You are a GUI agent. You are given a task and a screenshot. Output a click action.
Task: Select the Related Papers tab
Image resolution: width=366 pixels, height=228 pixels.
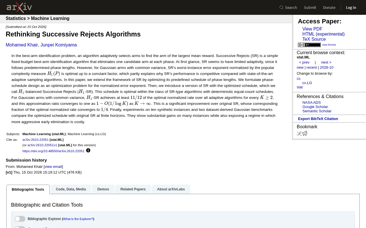point(133,189)
